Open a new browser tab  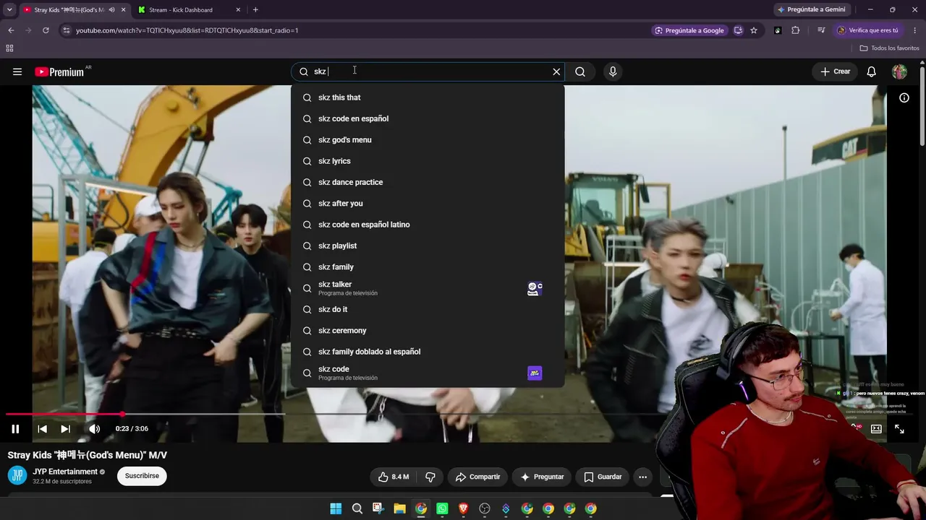(x=255, y=10)
